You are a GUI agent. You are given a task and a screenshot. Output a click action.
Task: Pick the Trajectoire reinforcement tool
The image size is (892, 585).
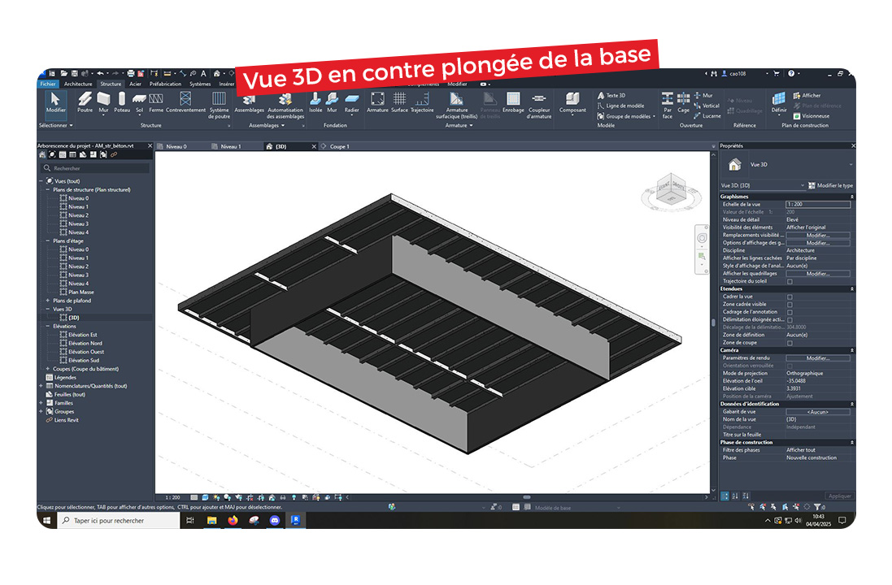(x=422, y=102)
